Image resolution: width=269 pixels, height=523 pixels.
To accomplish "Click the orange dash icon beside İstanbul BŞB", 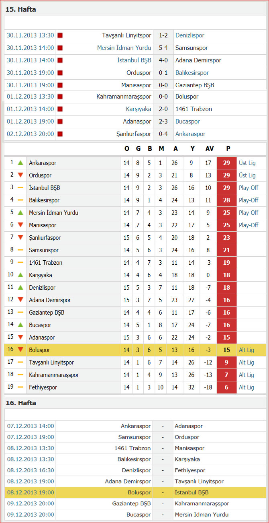I will coord(20,188).
